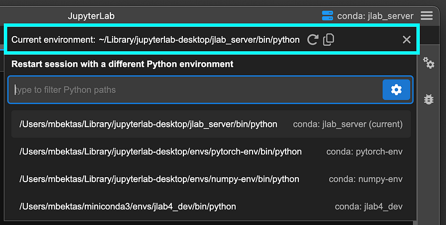Select the jlab_server (current) environment row

(211, 124)
